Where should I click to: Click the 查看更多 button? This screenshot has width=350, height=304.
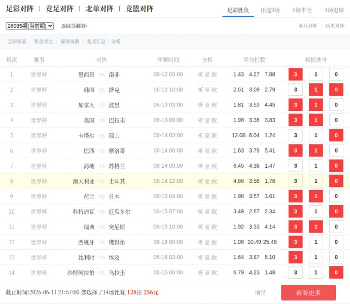pyautogui.click(x=308, y=293)
